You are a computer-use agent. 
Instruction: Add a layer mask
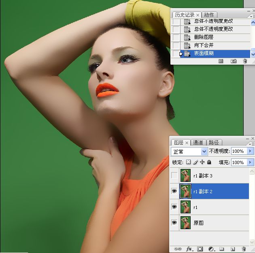pyautogui.click(x=200, y=249)
